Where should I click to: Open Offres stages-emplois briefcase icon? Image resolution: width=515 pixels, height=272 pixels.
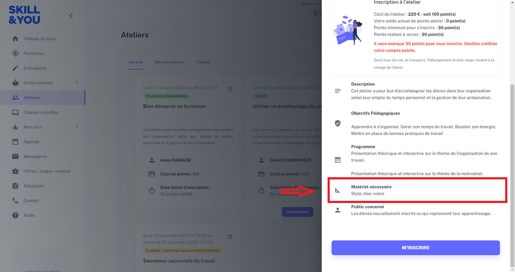click(15, 171)
